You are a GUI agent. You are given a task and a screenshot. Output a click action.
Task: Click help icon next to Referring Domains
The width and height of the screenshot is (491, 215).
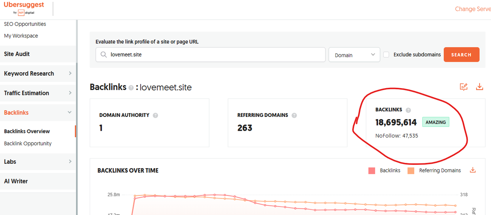294,115
